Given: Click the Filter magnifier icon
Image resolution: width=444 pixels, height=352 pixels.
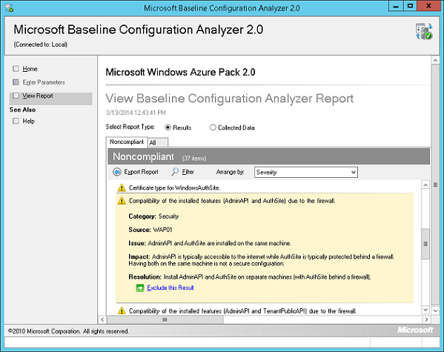Looking at the screenshot, I should 175,172.
